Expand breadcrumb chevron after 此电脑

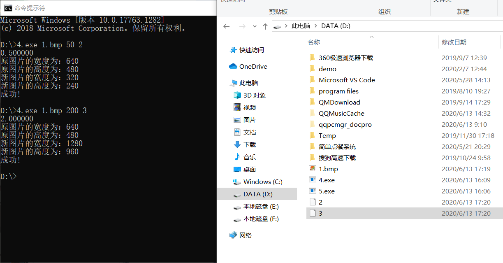pos(316,26)
